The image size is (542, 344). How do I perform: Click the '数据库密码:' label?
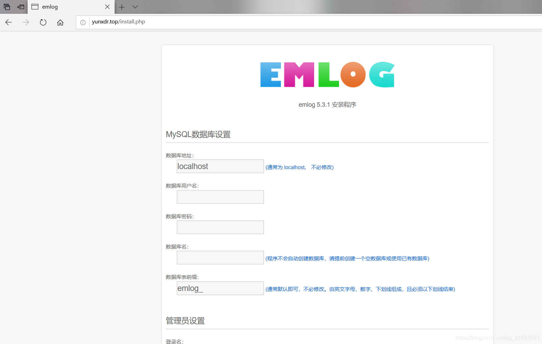tap(180, 217)
